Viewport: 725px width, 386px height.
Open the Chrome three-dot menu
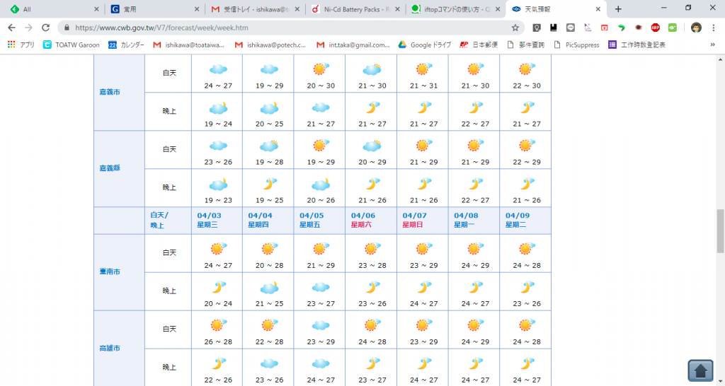coord(714,28)
